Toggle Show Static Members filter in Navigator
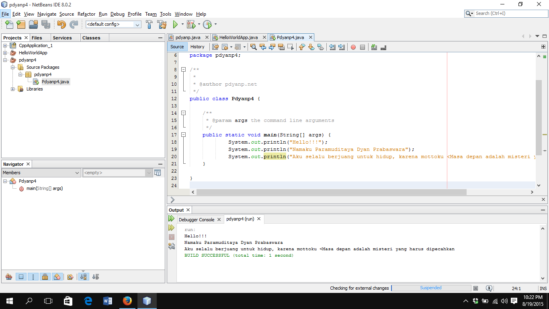Screen dimensions: 549x309 point(33,277)
